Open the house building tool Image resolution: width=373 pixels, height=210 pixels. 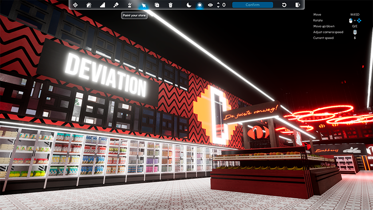coord(89,5)
